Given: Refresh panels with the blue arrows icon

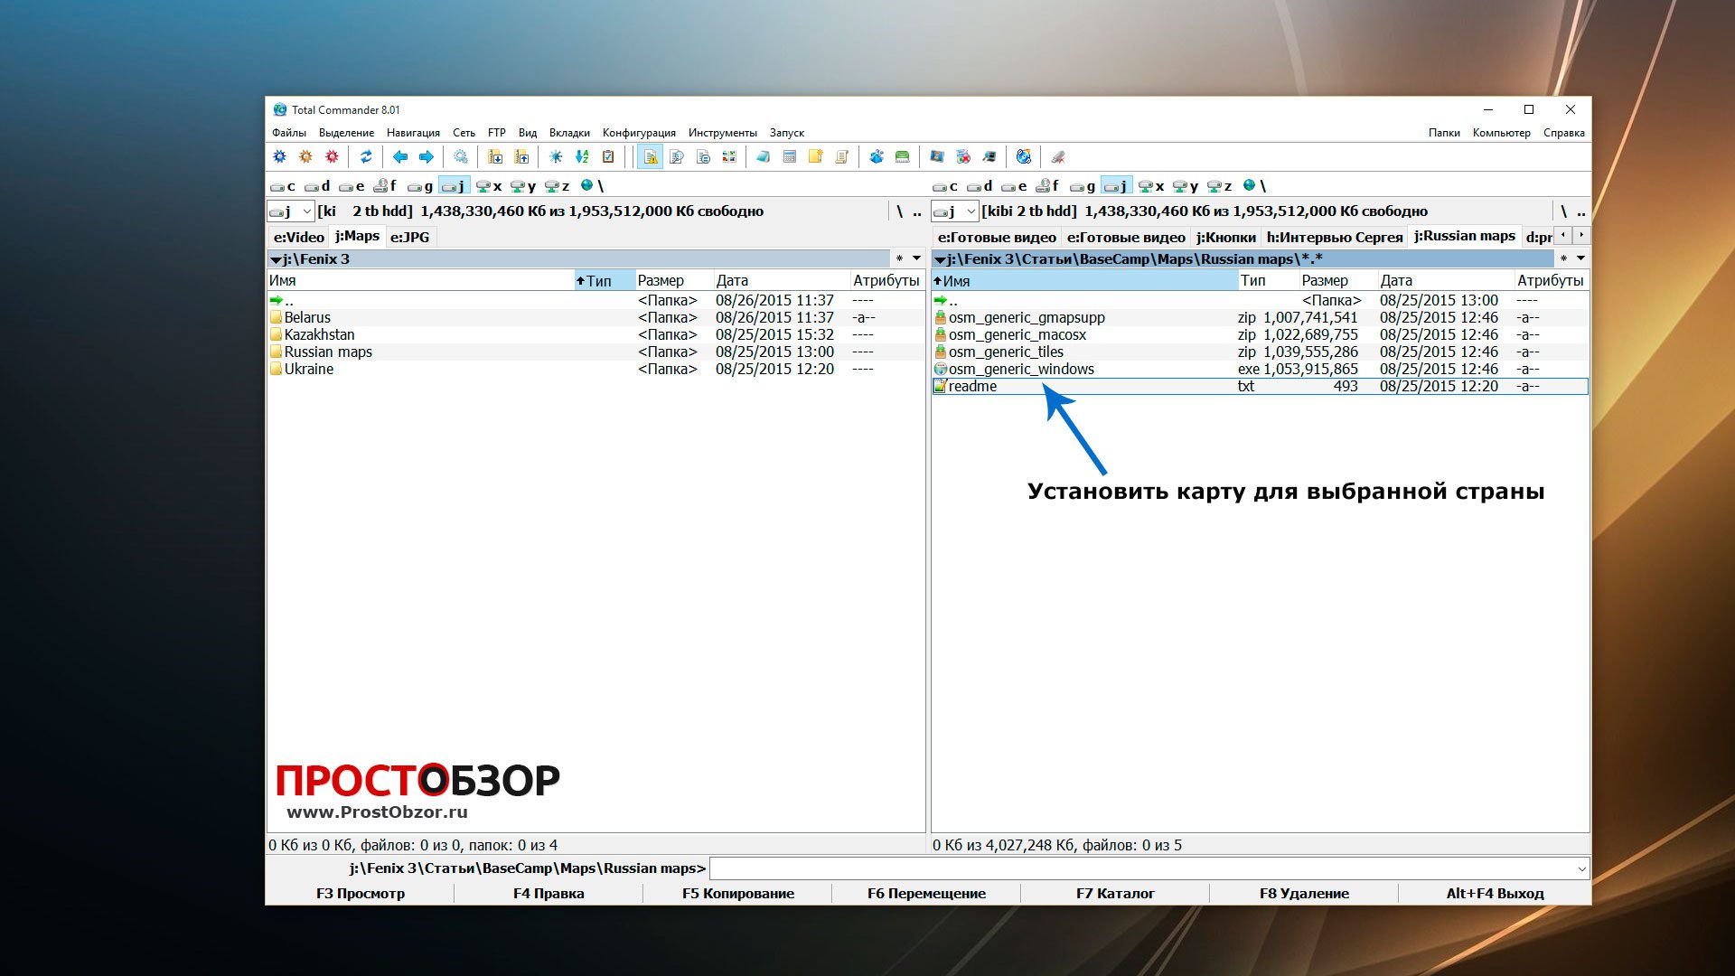Looking at the screenshot, I should point(366,156).
